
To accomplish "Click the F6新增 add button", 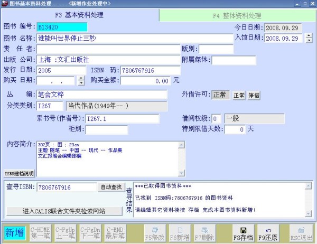I will pyautogui.click(x=180, y=233).
